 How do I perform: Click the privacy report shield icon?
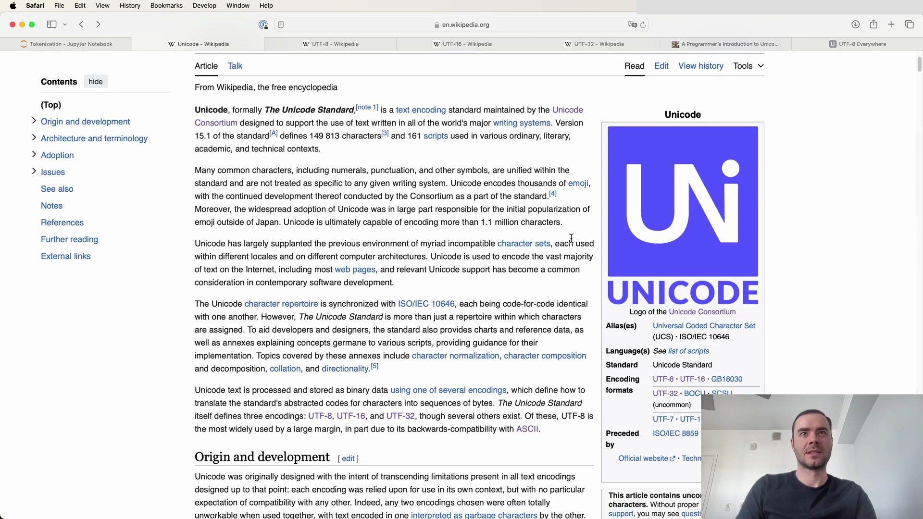(263, 25)
